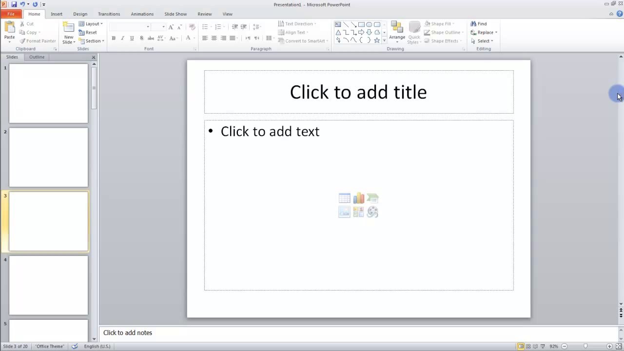Select the Oval shape

coord(369,24)
